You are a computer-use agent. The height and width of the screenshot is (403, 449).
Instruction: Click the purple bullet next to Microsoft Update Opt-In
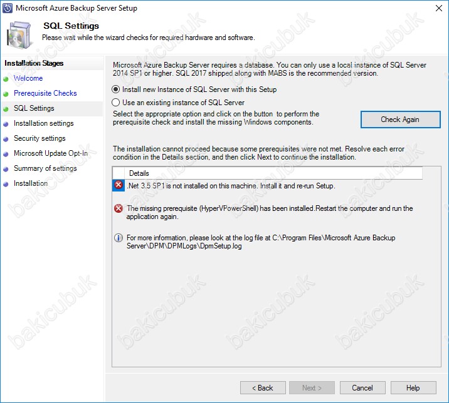point(6,154)
